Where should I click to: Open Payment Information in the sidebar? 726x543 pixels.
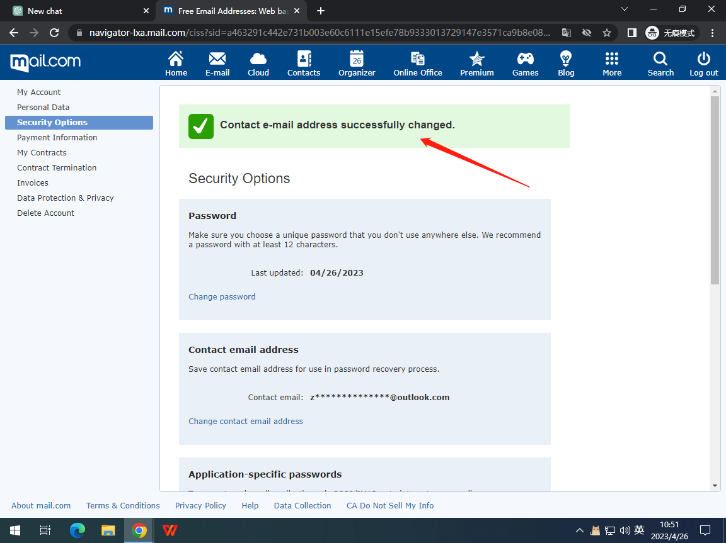pos(57,138)
